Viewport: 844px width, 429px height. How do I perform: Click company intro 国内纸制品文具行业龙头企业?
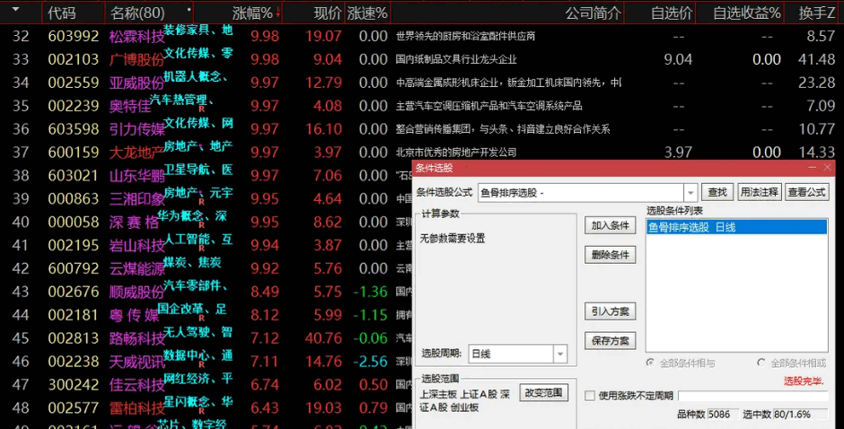point(456,59)
